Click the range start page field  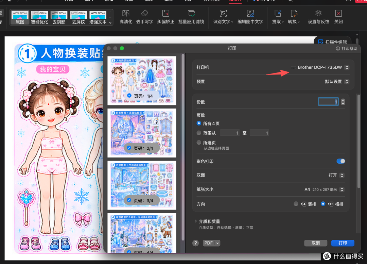230,133
